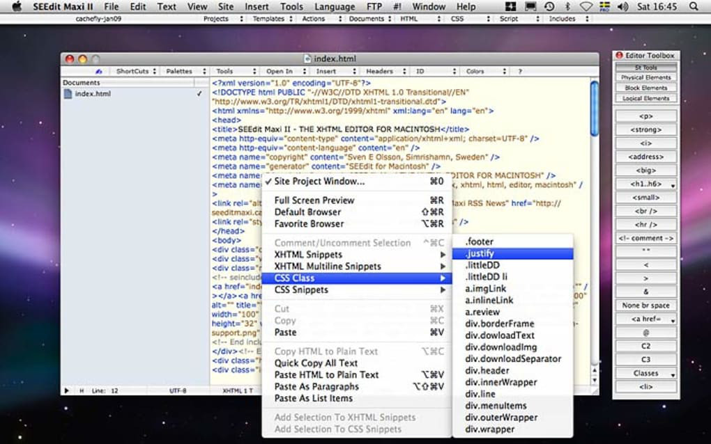The height and width of the screenshot is (444, 711).
Task: Click the index.html file icon in Documents list
Action: pyautogui.click(x=68, y=94)
